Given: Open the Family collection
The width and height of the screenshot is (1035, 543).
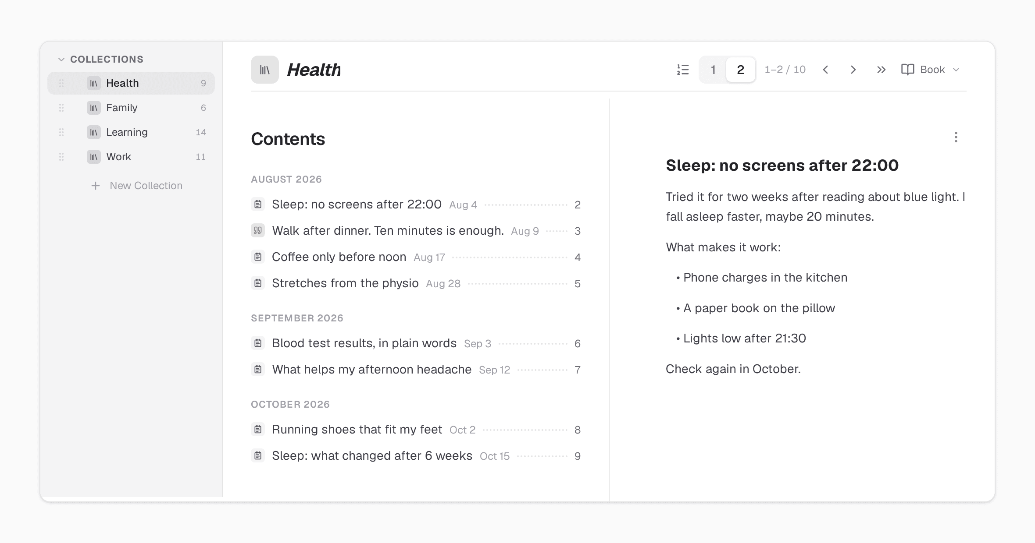Looking at the screenshot, I should coord(131,108).
